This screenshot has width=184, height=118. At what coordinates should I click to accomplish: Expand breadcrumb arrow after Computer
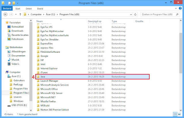click(x=44, y=14)
